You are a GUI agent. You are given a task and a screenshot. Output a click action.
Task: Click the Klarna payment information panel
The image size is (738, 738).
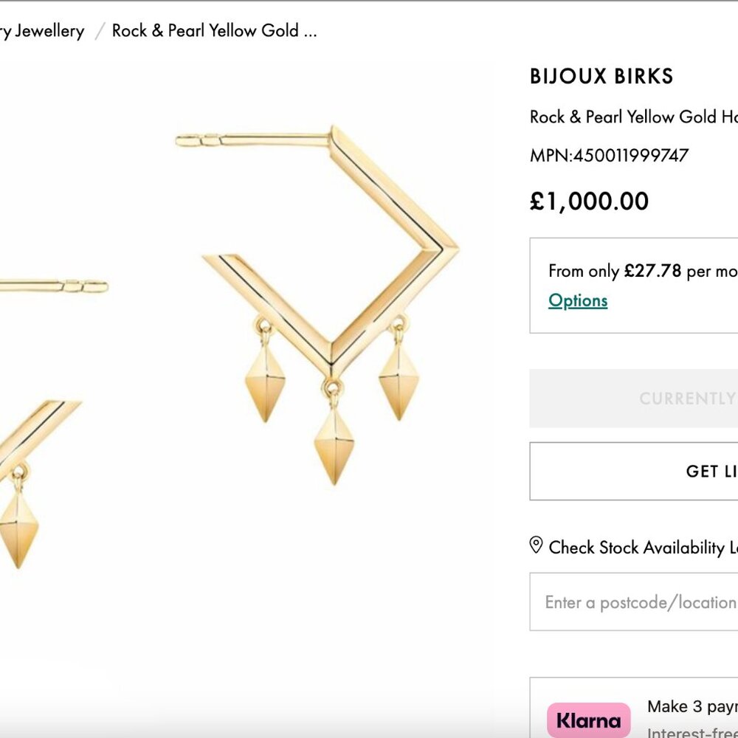[x=649, y=712]
